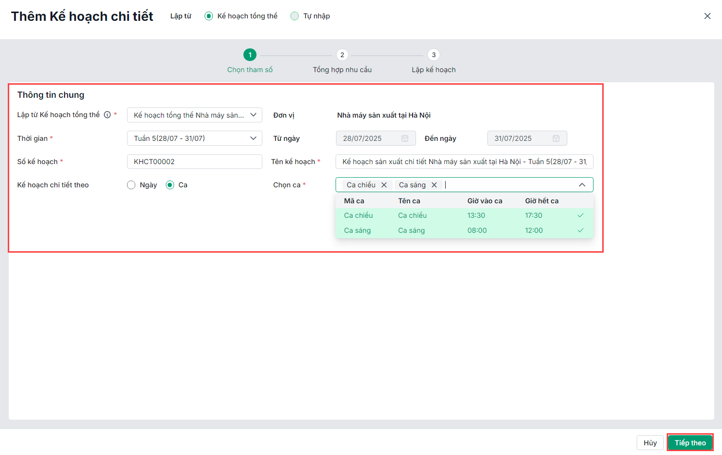This screenshot has width=722, height=455.
Task: Choose Ngày radio for detail plan
Action: coord(131,185)
